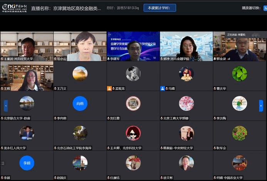Select the video tile of 王辉
The width and height of the screenshot is (267, 181).
tap(27, 76)
